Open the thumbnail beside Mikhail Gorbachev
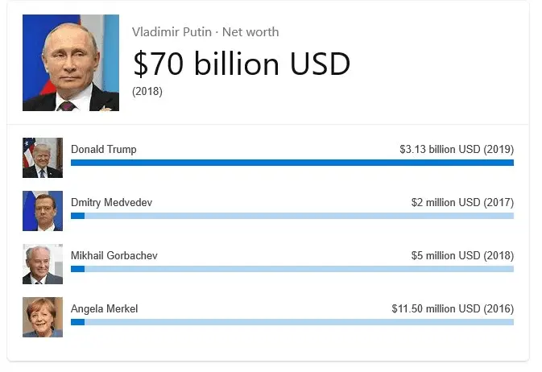 (x=43, y=264)
